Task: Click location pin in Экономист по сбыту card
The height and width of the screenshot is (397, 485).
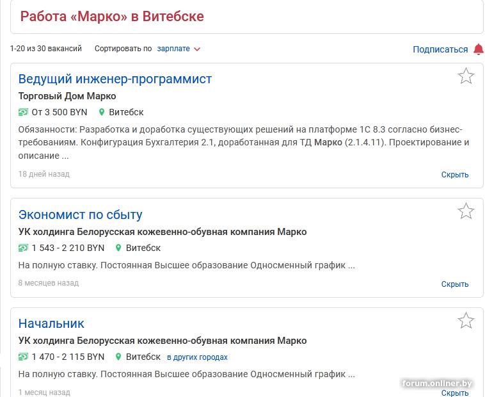Action: [118, 248]
